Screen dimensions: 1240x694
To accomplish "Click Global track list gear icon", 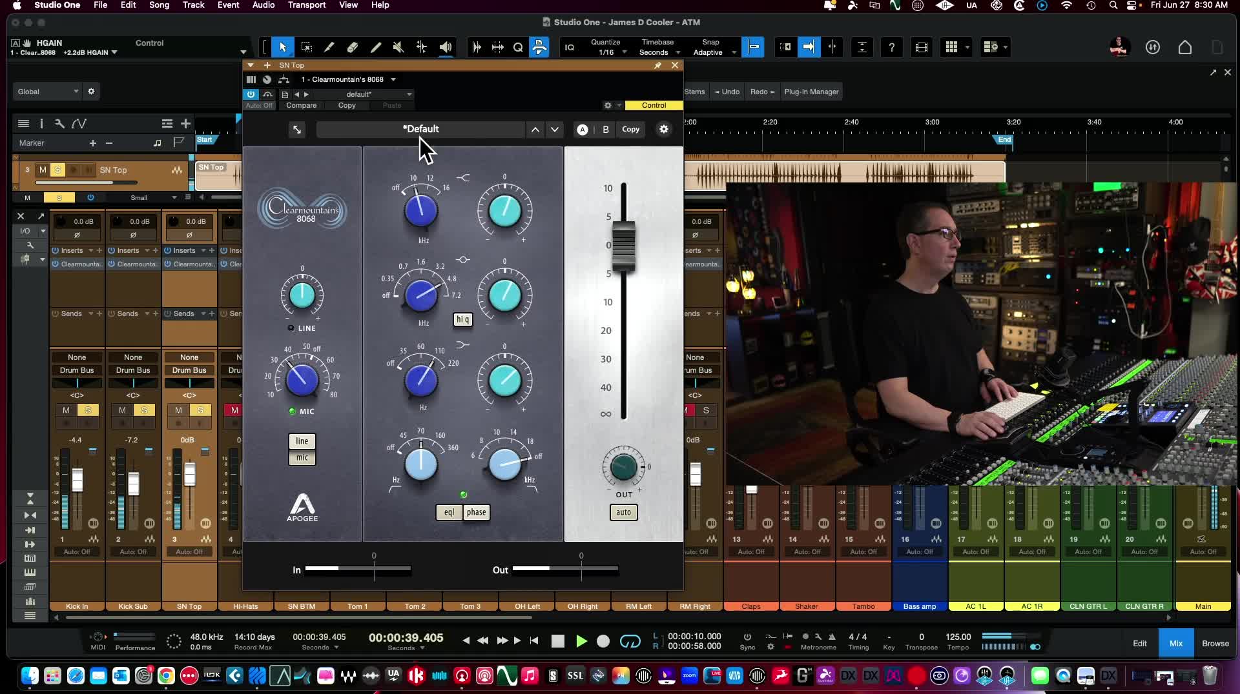I will (91, 92).
